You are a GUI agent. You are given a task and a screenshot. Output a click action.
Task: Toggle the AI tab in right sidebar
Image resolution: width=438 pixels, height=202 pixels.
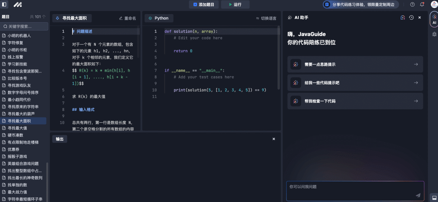(x=434, y=19)
